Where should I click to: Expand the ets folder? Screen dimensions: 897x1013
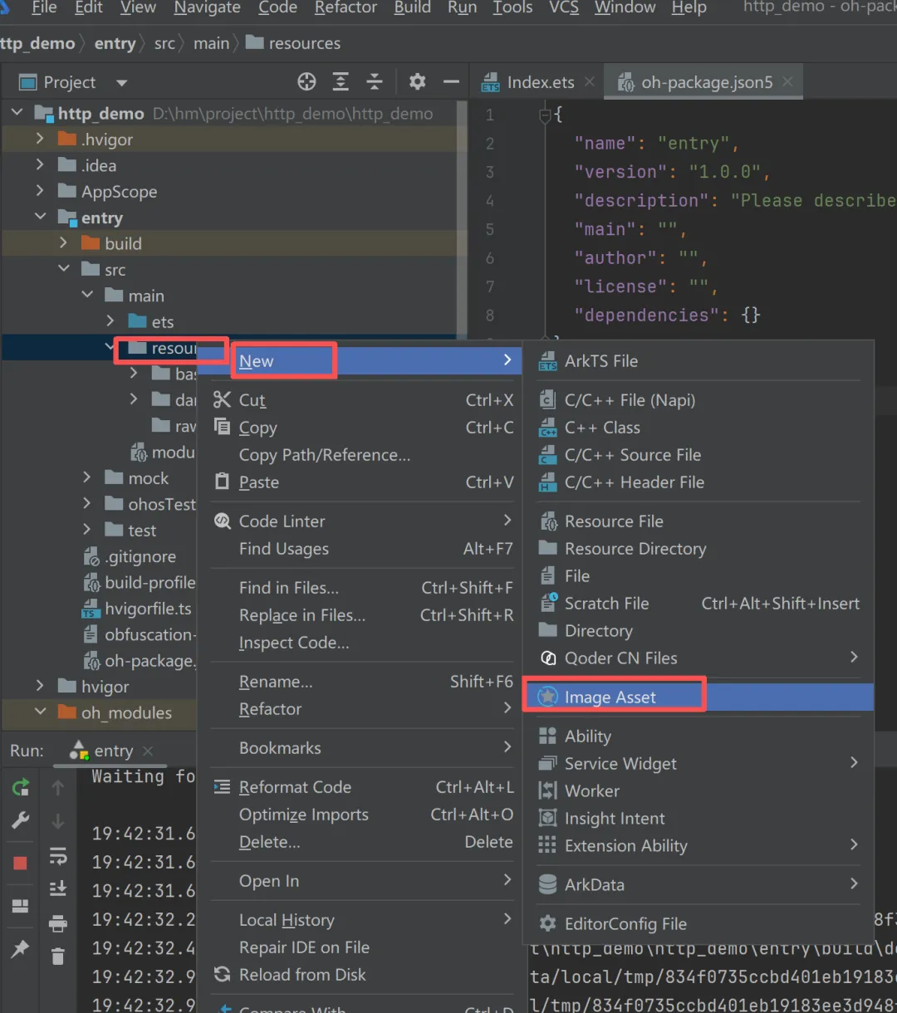(x=110, y=321)
